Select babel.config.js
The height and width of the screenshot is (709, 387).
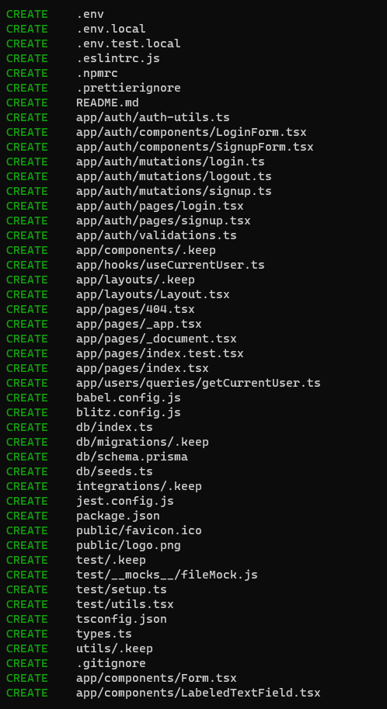(x=128, y=398)
